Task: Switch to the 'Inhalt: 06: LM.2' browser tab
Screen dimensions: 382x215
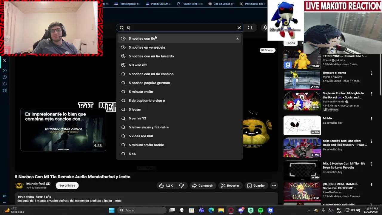Action: tap(158, 4)
